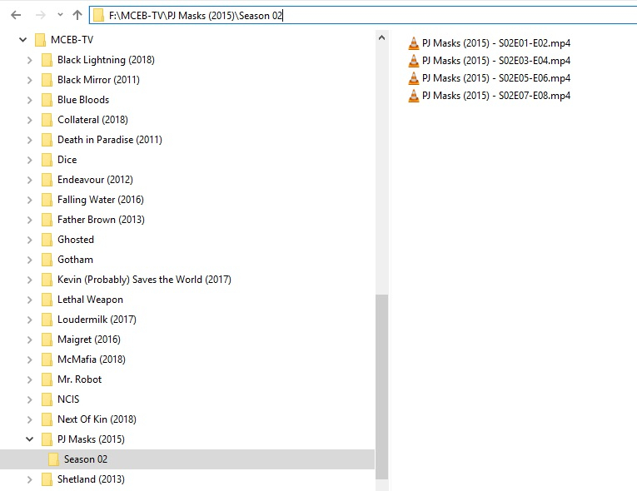
Task: Click the Father Brown (2013) folder icon
Action: [x=47, y=220]
